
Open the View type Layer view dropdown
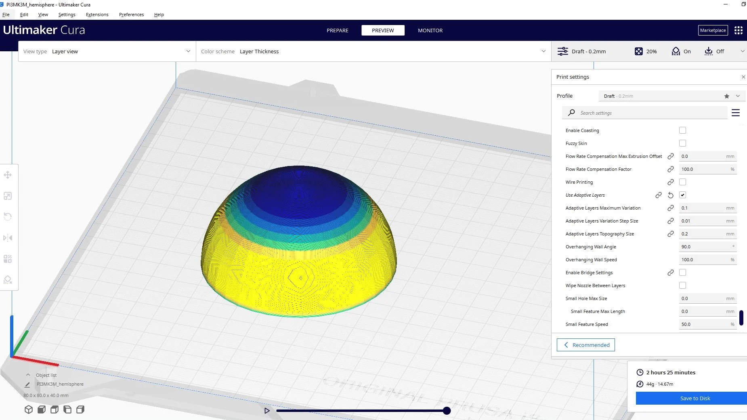[x=188, y=51]
